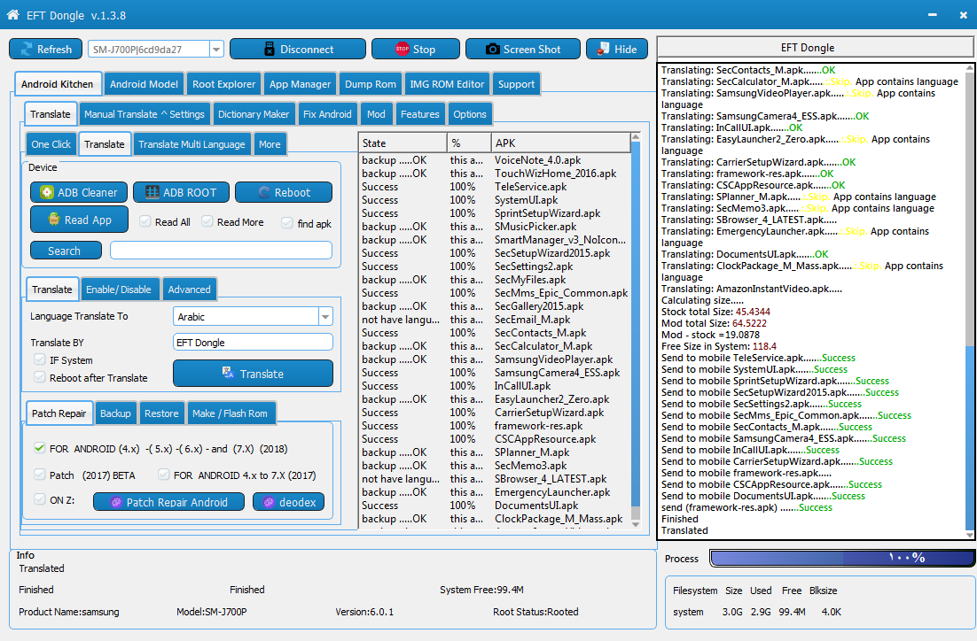
Task: Run ADB Cleaner
Action: pos(79,192)
